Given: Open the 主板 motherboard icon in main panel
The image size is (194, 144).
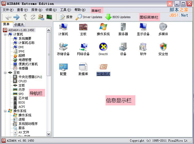Looking at the screenshot, I should click(83, 30).
